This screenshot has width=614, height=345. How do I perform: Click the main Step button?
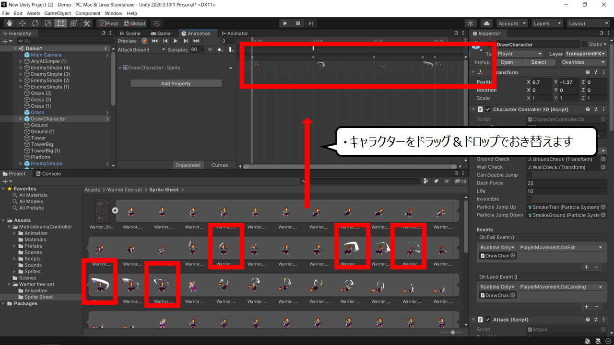pyautogui.click(x=311, y=23)
